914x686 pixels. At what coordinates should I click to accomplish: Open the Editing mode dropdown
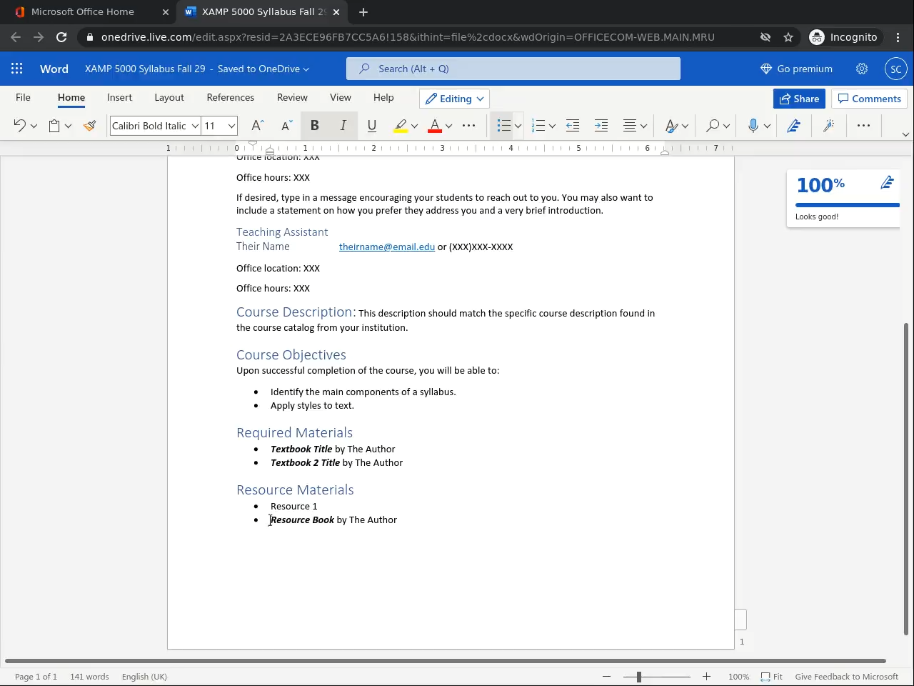(455, 99)
